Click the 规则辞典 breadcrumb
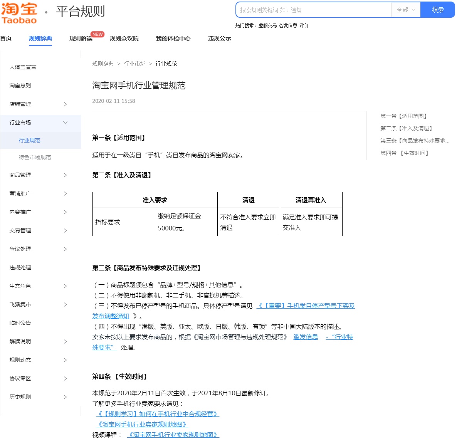This screenshot has width=457, height=445. 103,64
